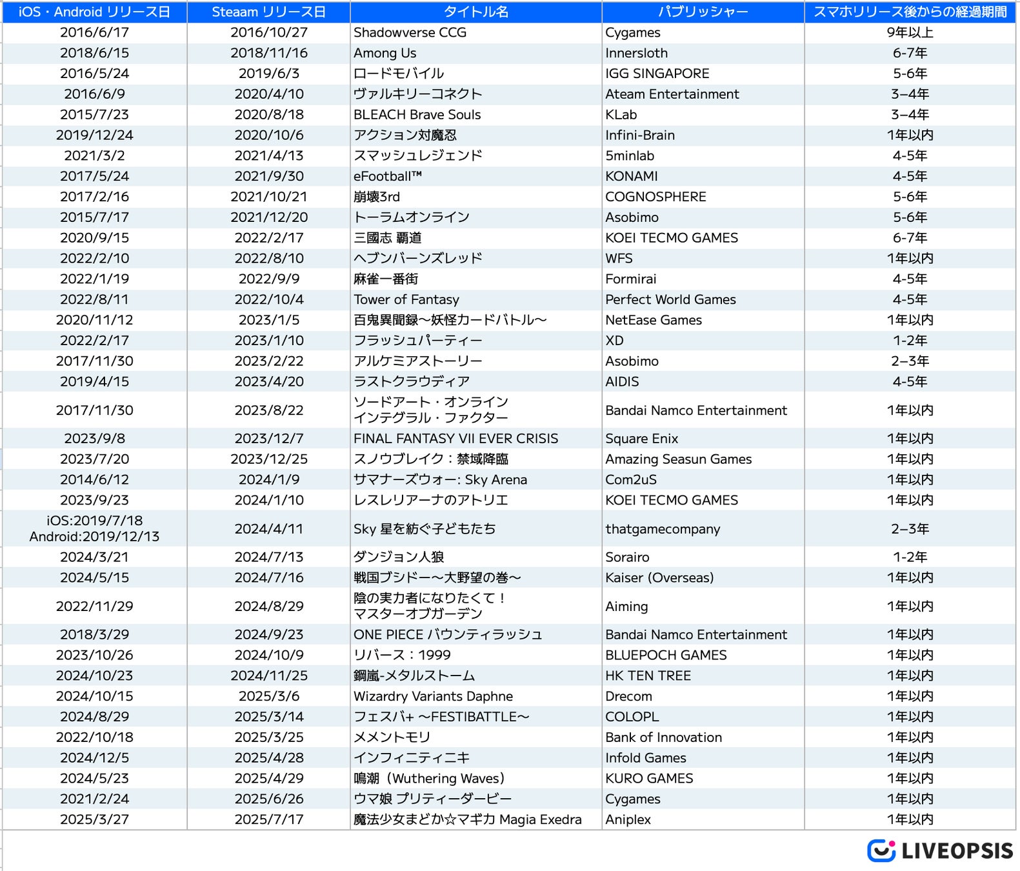Select the "ダンジョン人狼" title cell
The image size is (1020, 871).
click(476, 557)
